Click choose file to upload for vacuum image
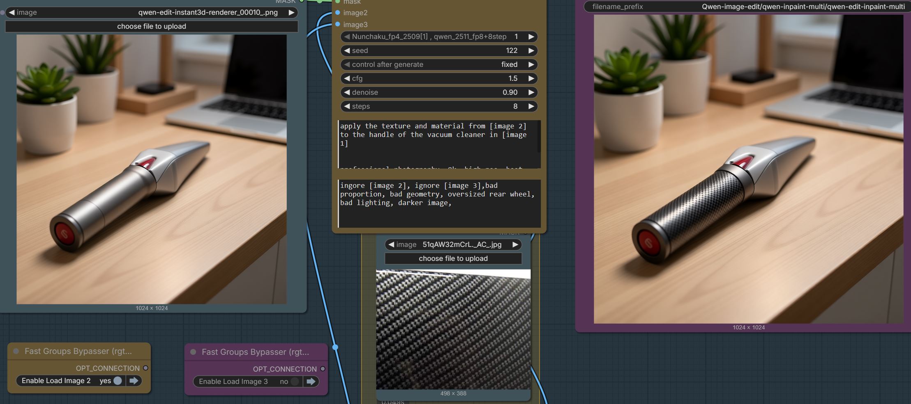 pyautogui.click(x=151, y=26)
